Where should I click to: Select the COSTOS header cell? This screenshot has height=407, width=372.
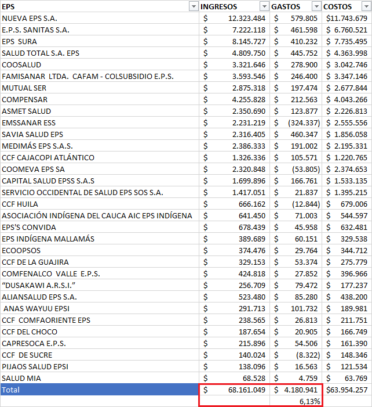pyautogui.click(x=347, y=6)
